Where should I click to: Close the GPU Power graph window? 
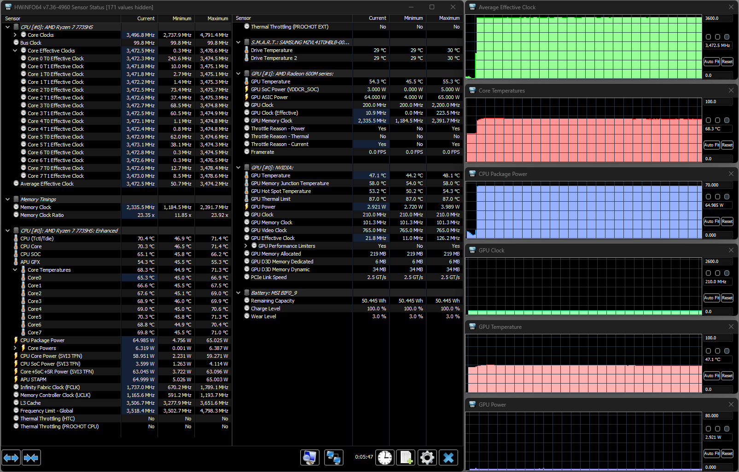(x=731, y=404)
